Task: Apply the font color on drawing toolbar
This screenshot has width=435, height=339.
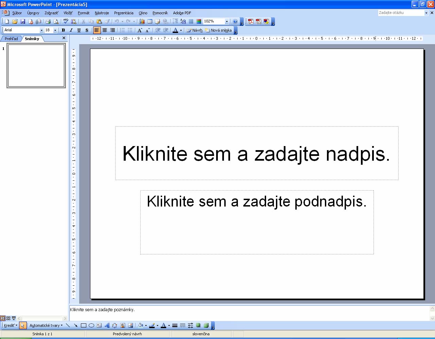Action: tap(163, 325)
